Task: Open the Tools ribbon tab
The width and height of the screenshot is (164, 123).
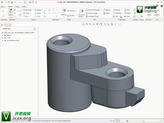Action: tap(24, 6)
